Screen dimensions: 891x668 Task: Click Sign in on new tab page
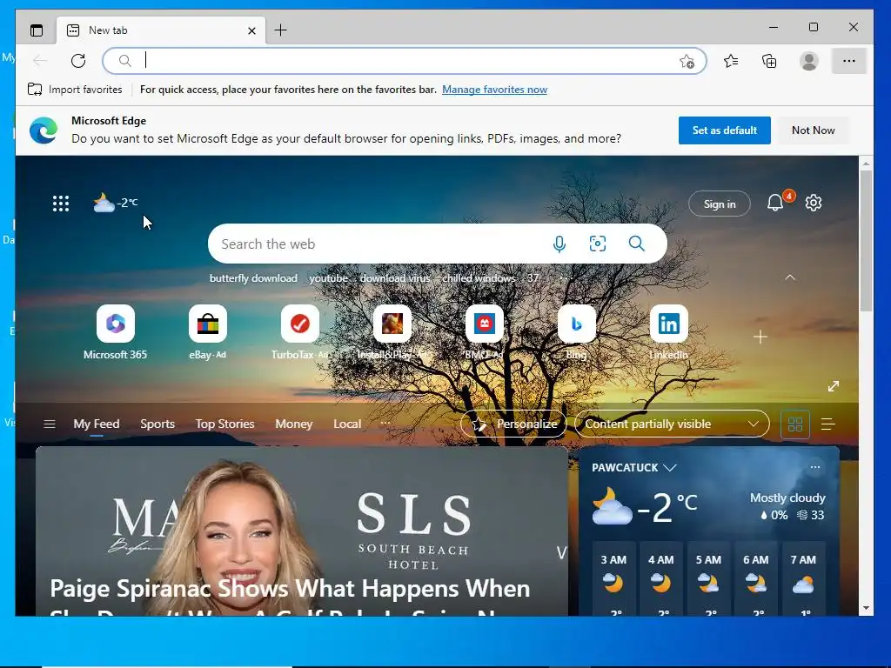[x=720, y=204]
